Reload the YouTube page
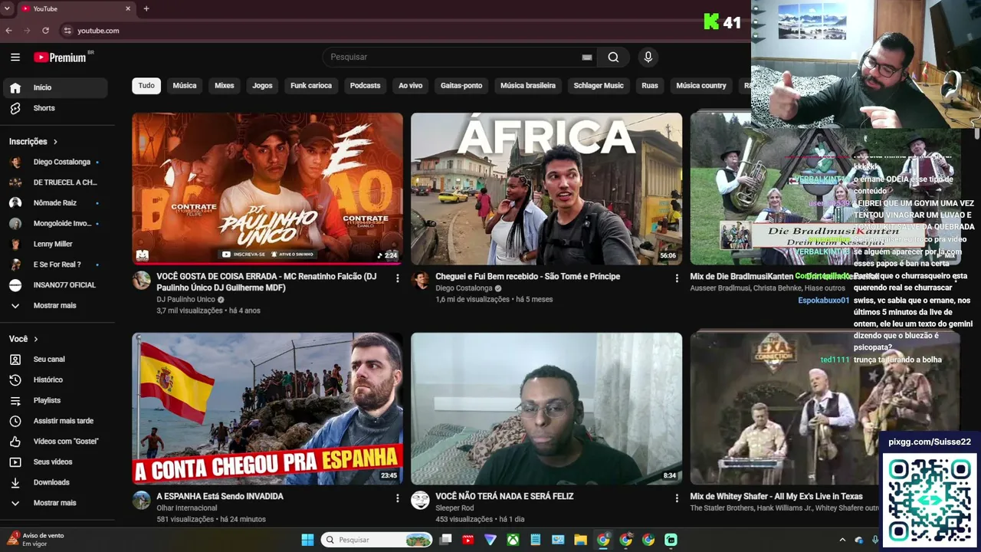The height and width of the screenshot is (552, 981). [45, 31]
